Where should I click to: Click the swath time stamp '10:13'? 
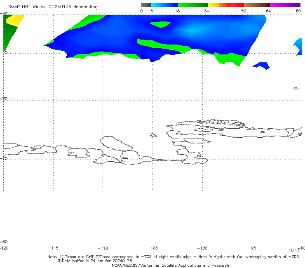click(294, 250)
